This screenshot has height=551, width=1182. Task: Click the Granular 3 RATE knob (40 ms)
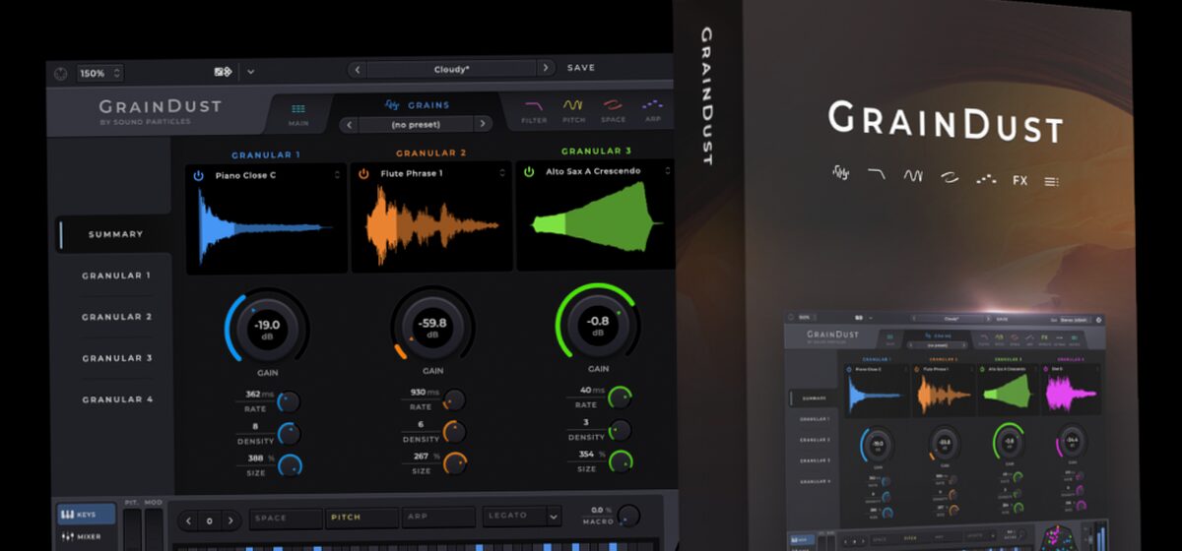(620, 398)
